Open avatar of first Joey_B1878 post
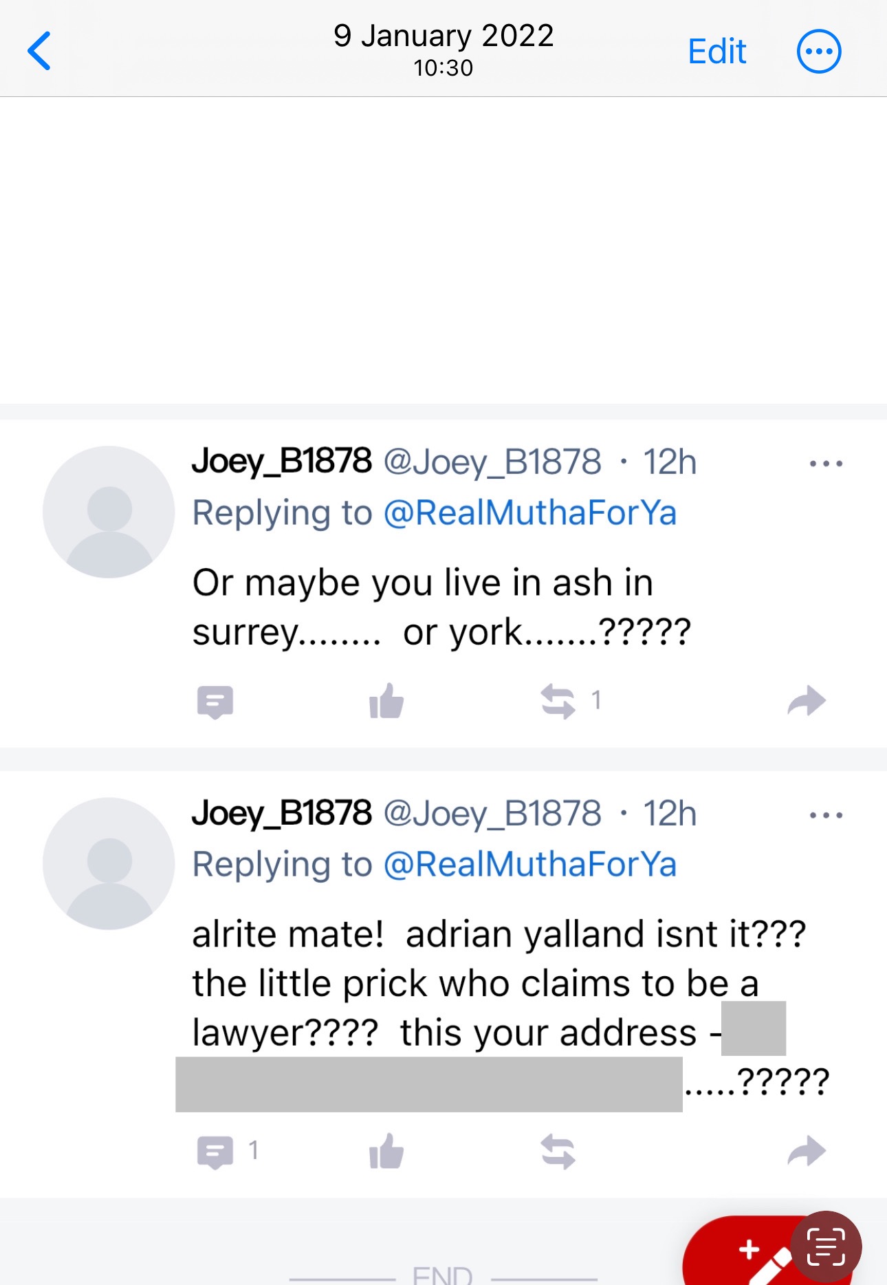 tap(109, 512)
